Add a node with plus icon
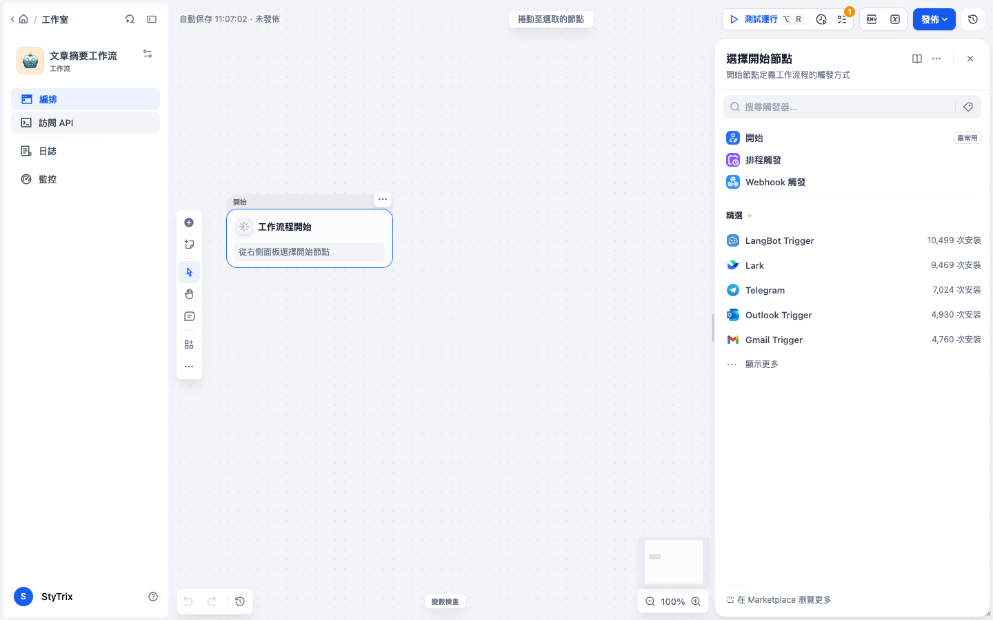993x620 pixels. pyautogui.click(x=189, y=223)
